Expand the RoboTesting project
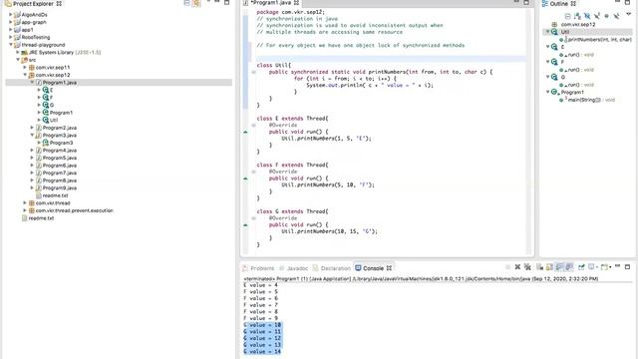The width and height of the screenshot is (638, 359). [11, 37]
